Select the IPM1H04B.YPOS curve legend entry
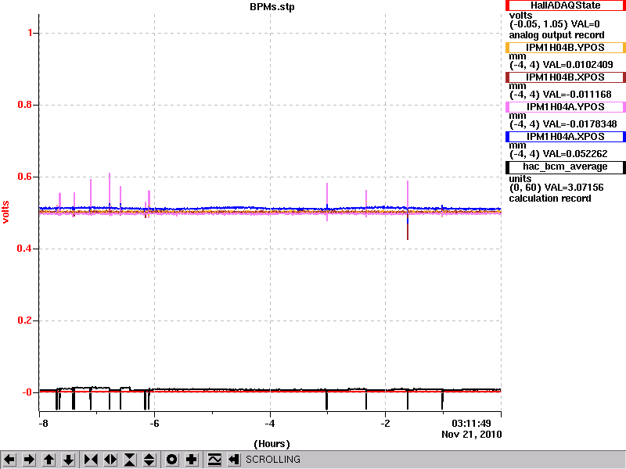Viewport: 626px width, 469px height. [565, 48]
